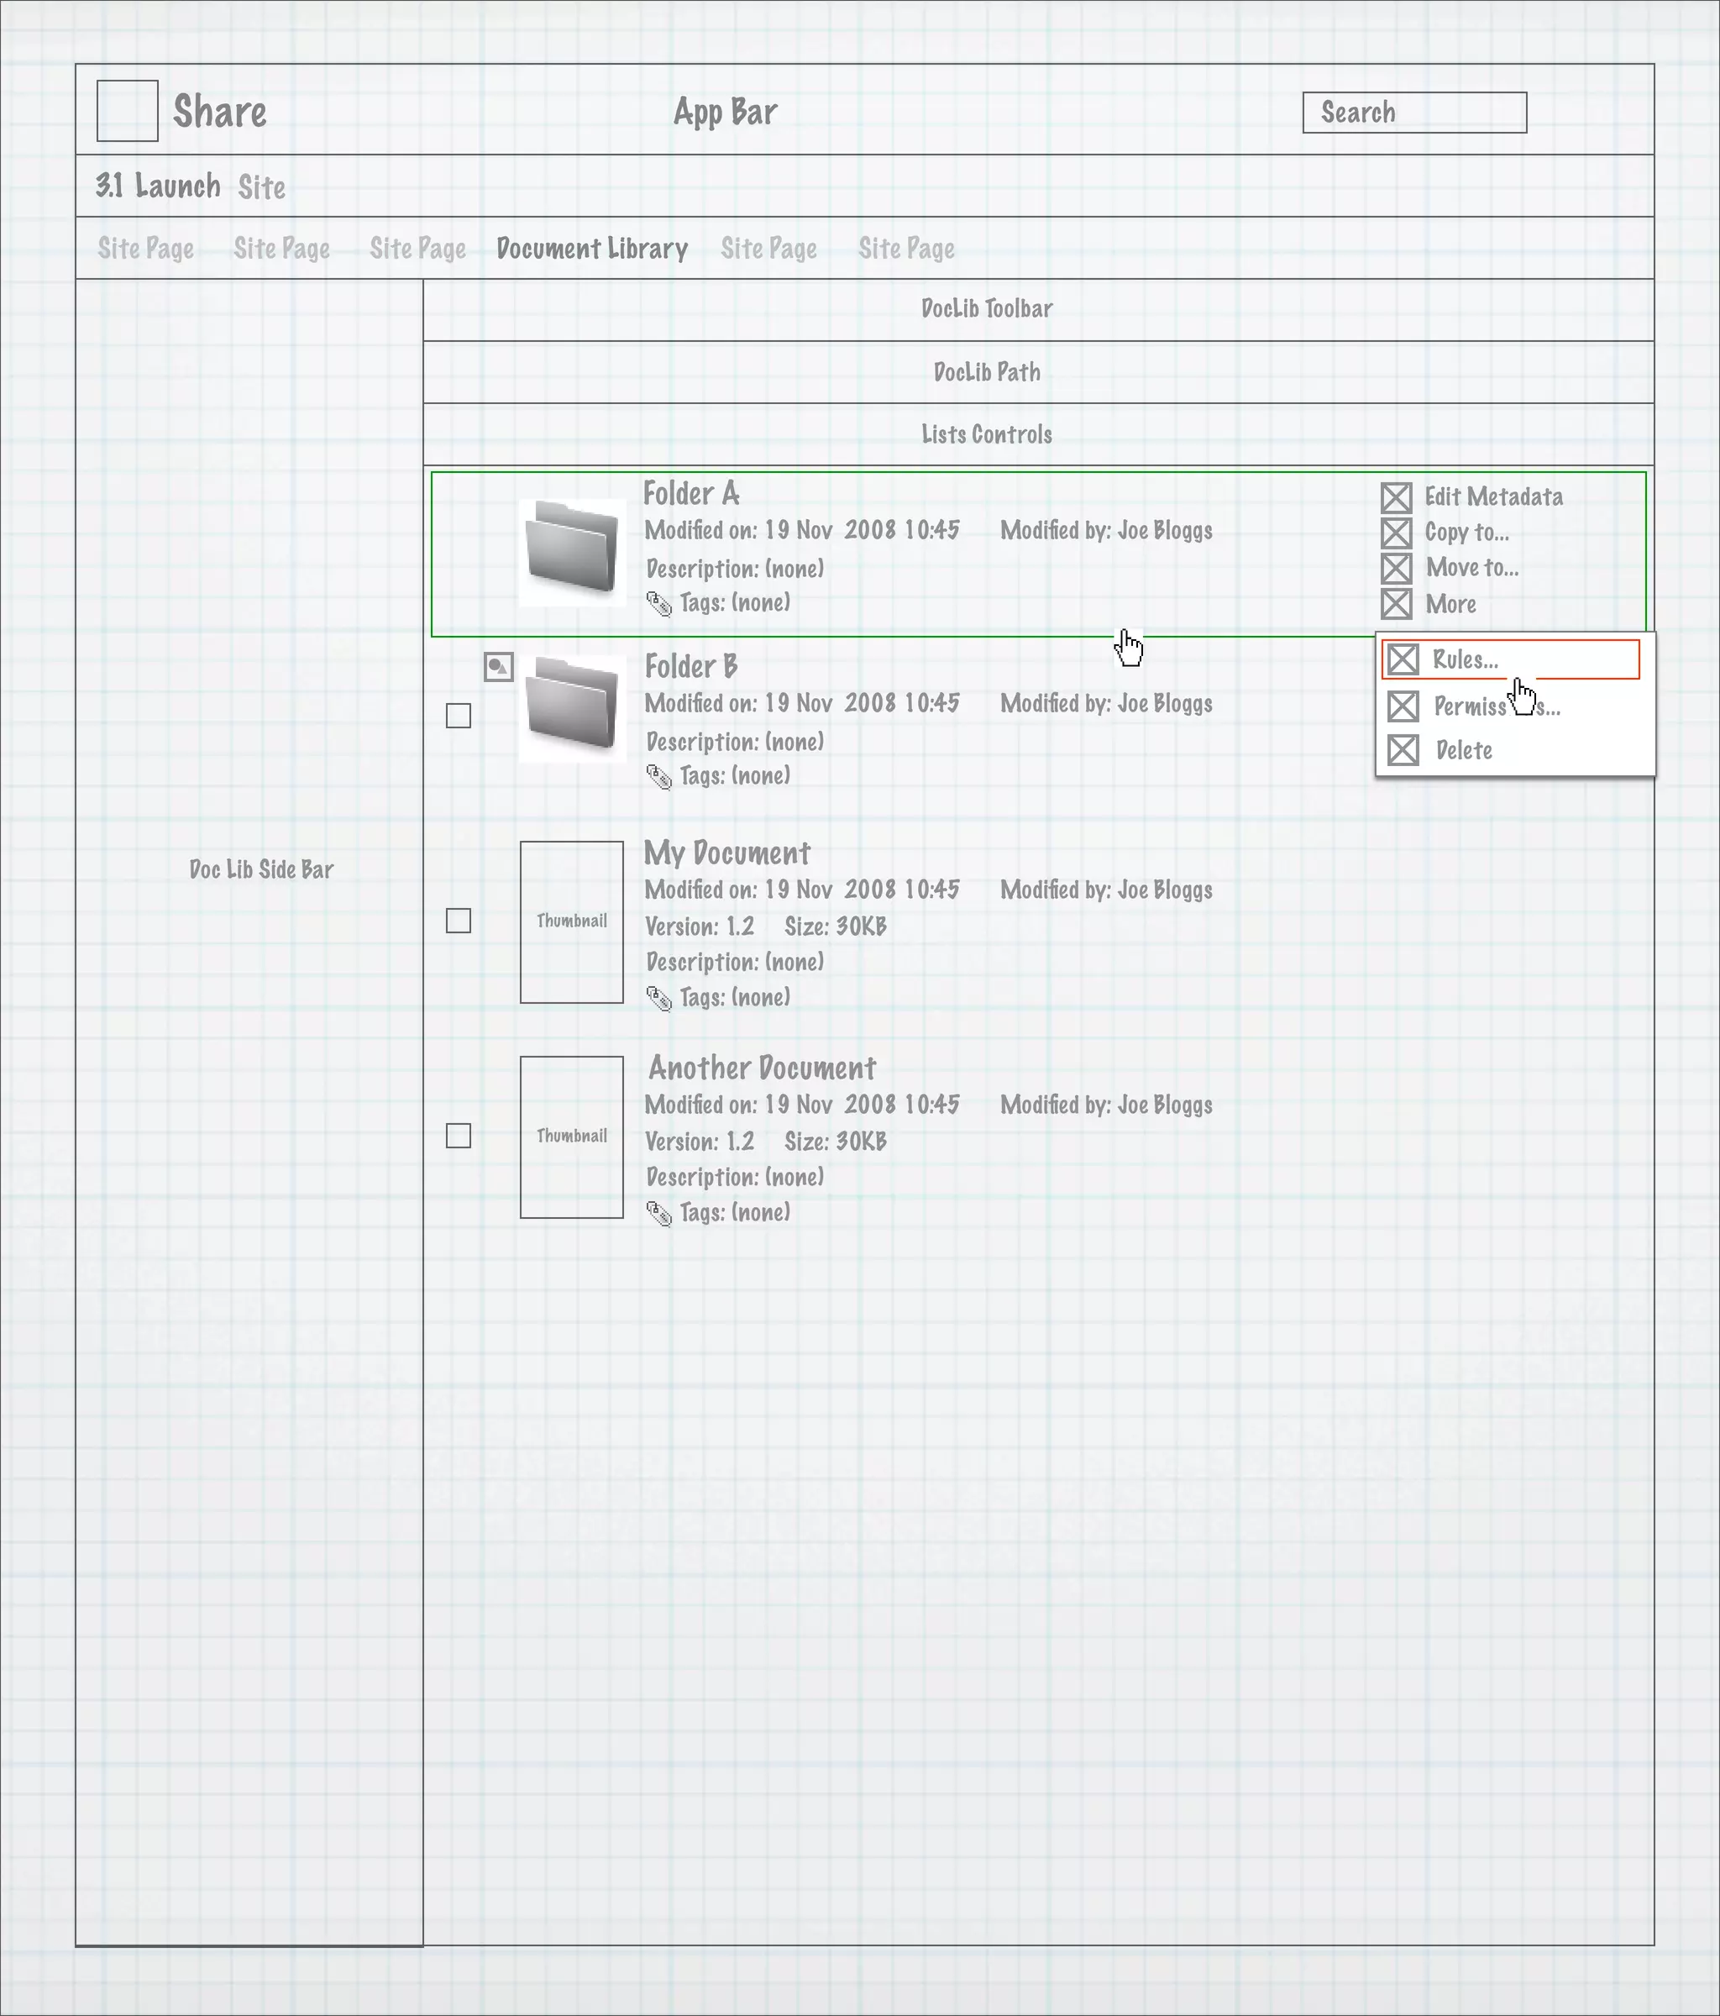Expand the More actions dropdown
The image size is (1720, 2016).
(x=1450, y=604)
